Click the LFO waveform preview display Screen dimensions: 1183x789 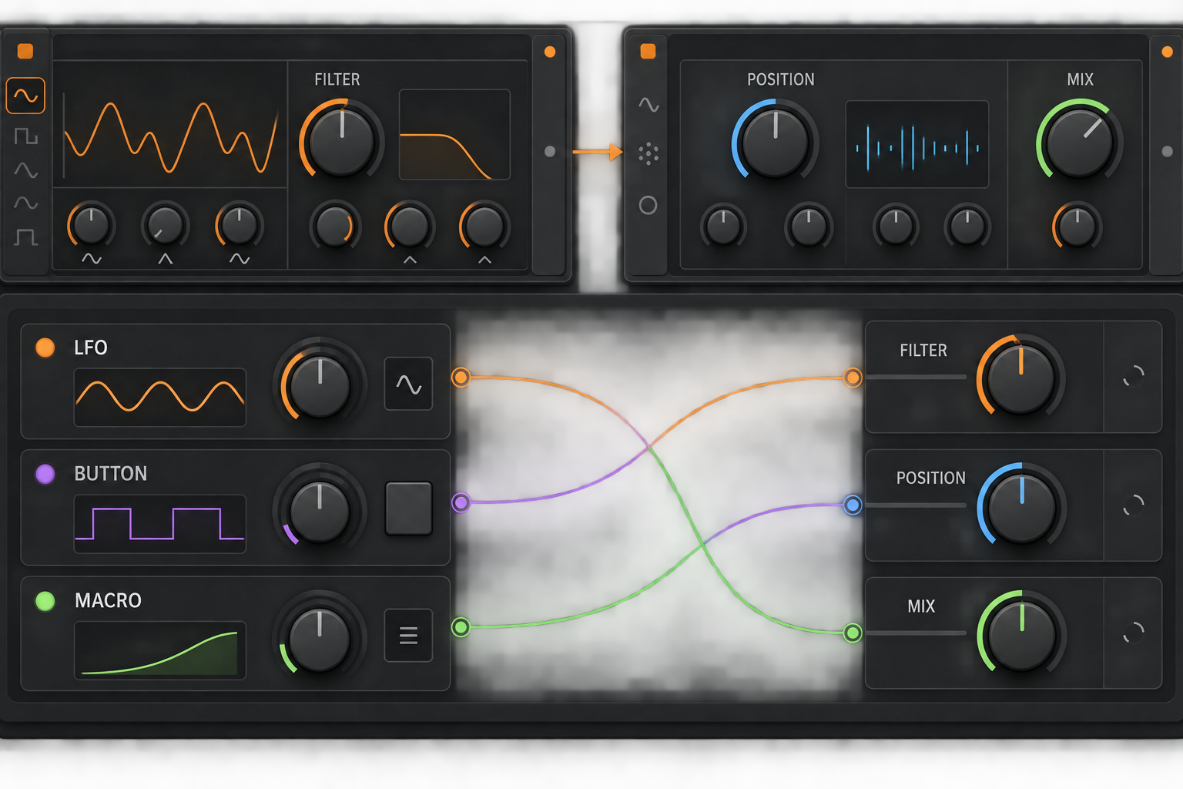pos(160,397)
